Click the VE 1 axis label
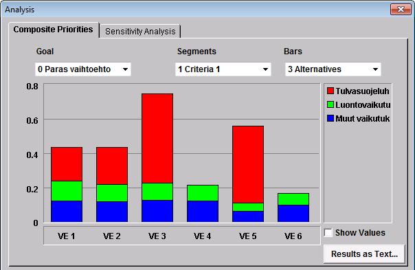This screenshot has width=415, height=270. [x=67, y=236]
